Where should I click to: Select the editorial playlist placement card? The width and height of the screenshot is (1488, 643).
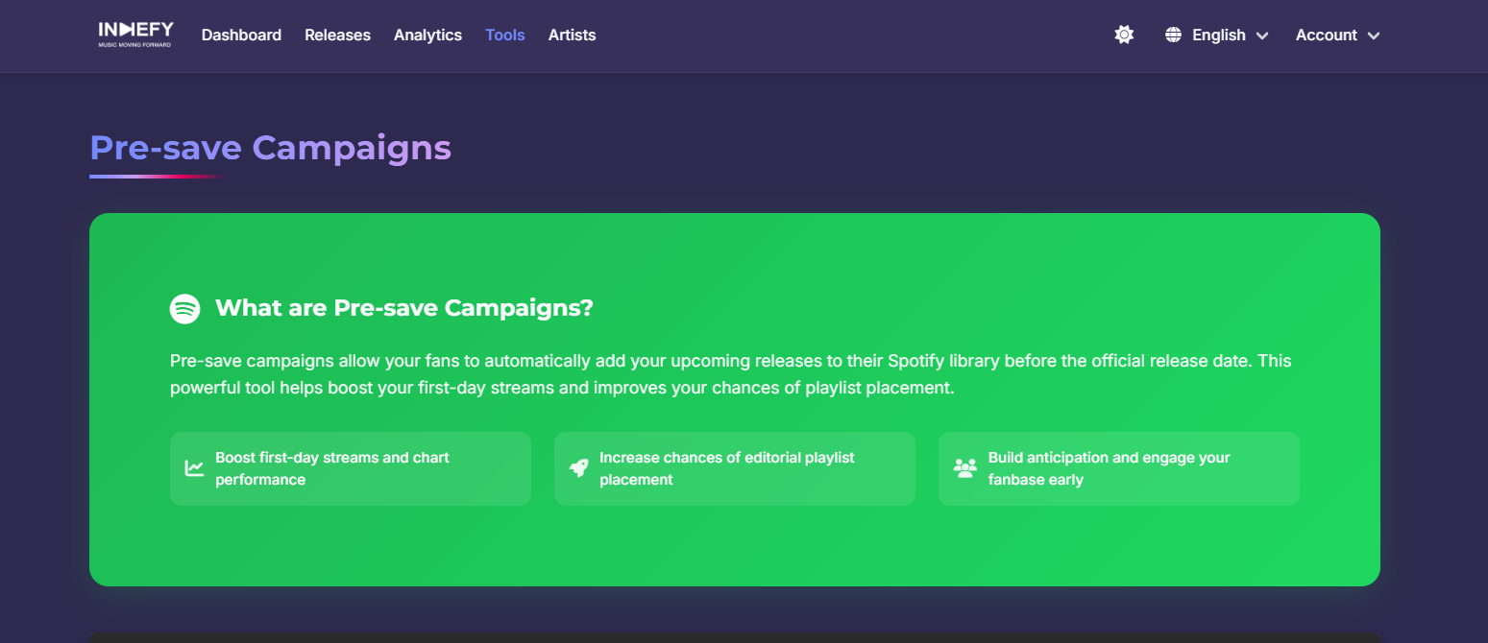735,468
